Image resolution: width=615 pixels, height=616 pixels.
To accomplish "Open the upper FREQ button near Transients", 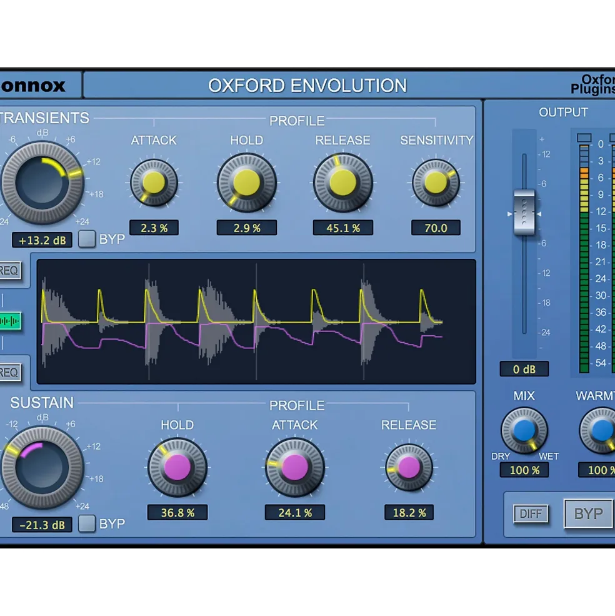I will (10, 270).
